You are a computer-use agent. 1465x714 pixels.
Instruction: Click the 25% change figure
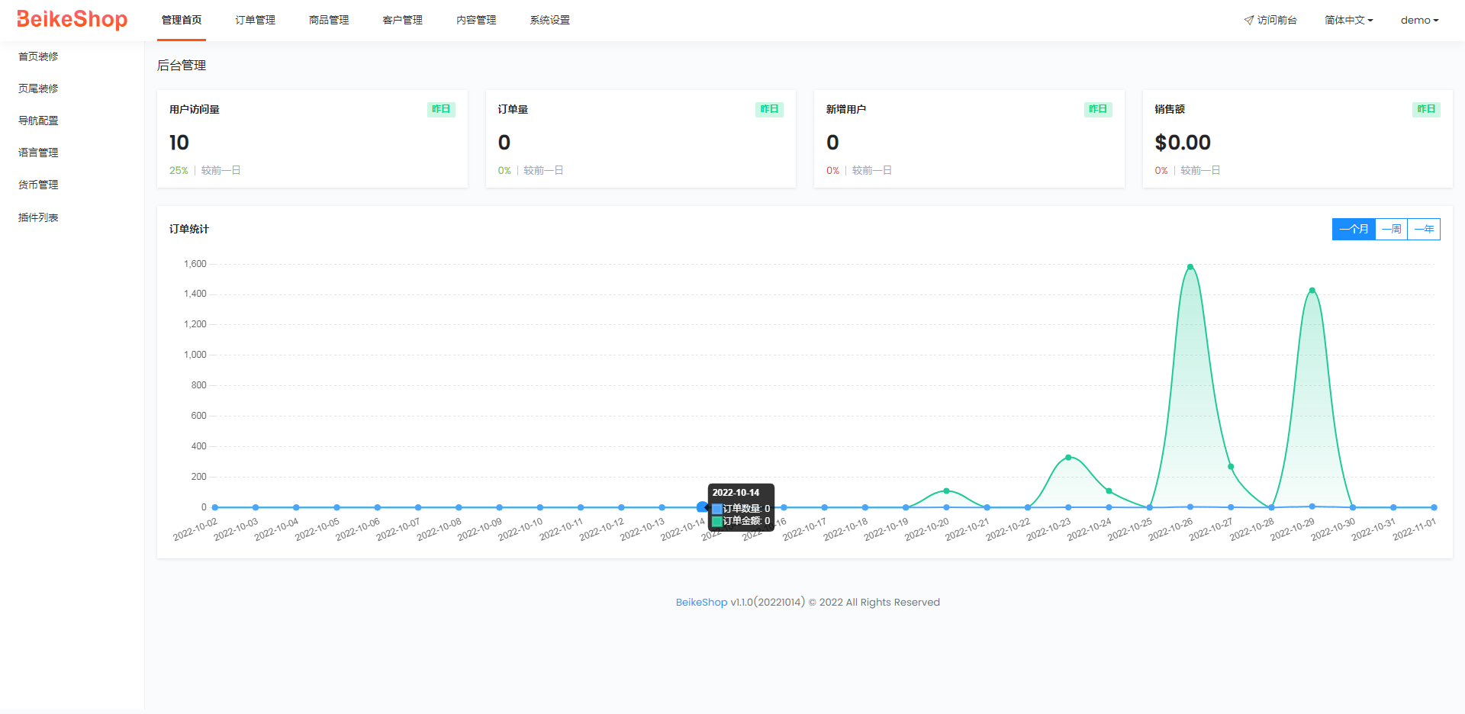point(179,170)
